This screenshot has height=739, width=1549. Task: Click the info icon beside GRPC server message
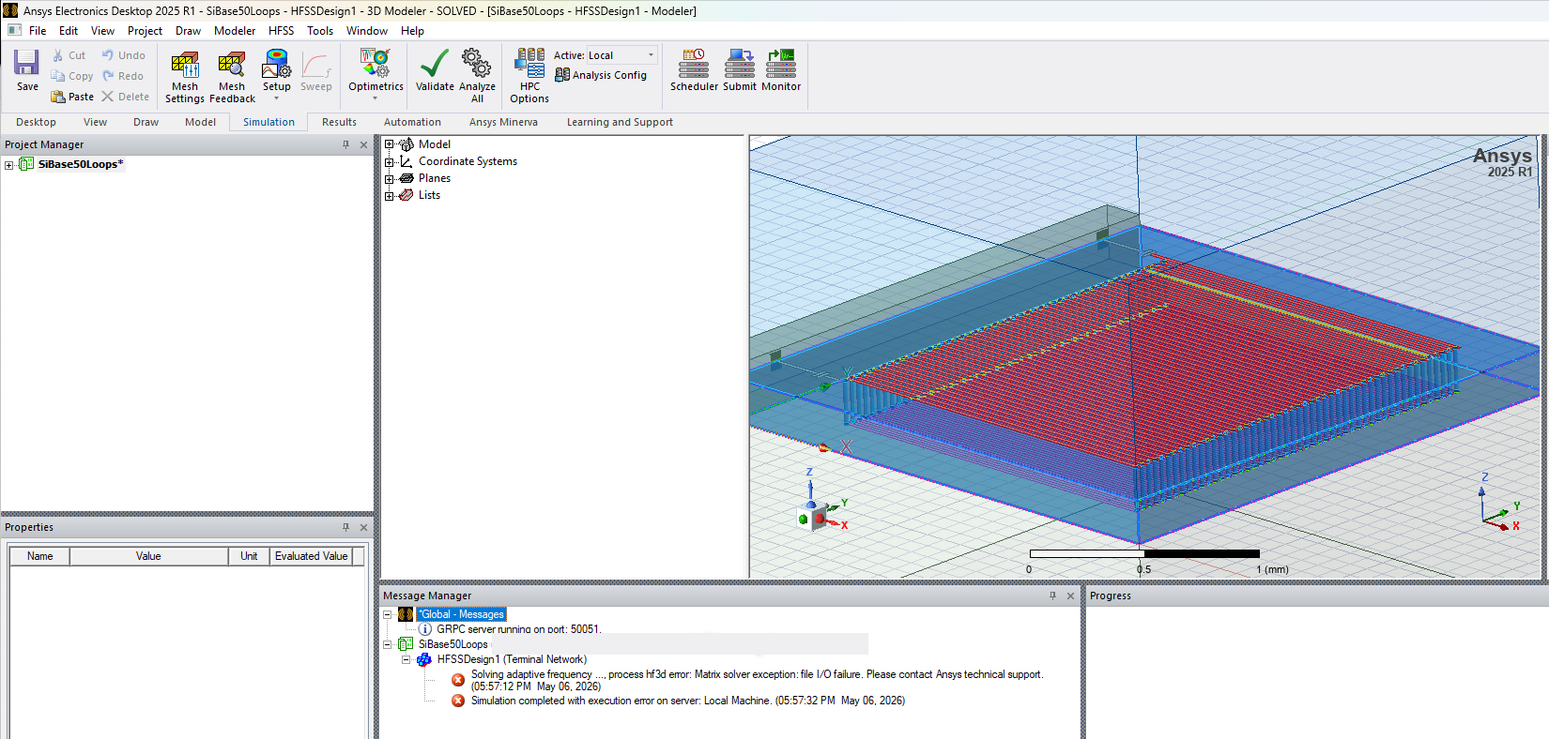point(424,629)
